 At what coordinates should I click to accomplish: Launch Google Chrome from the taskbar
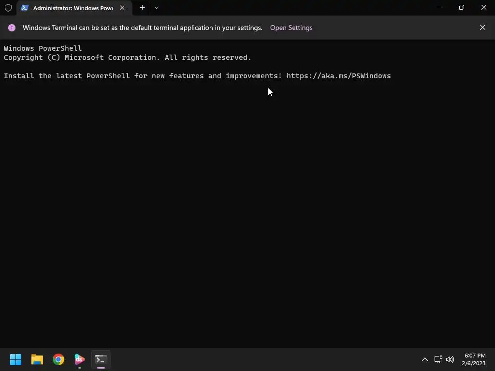click(58, 359)
